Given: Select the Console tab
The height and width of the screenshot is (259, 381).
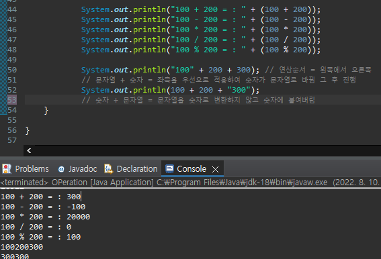Looking at the screenshot, I should (192, 168).
